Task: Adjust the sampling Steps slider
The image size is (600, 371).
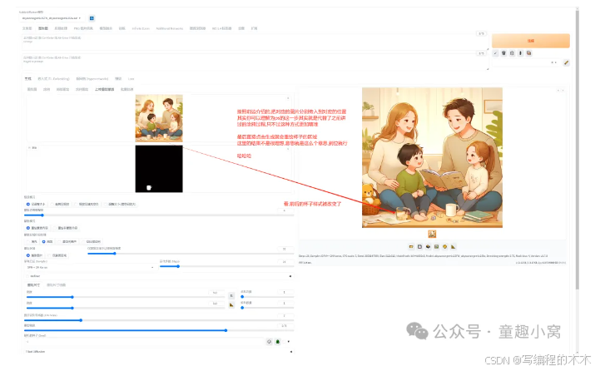Action: click(226, 266)
